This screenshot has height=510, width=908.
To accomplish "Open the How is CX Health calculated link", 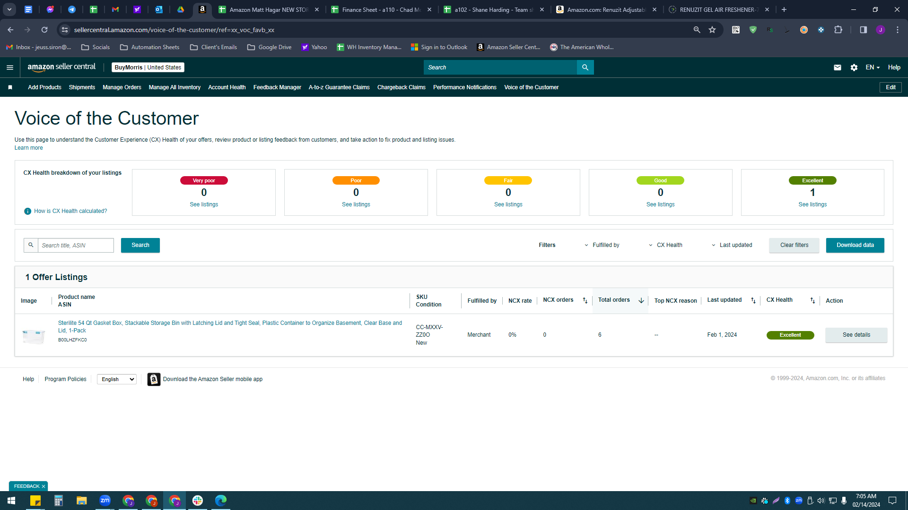I will tap(70, 211).
